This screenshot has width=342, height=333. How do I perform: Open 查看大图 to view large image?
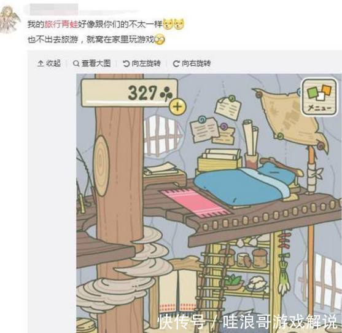coord(92,63)
